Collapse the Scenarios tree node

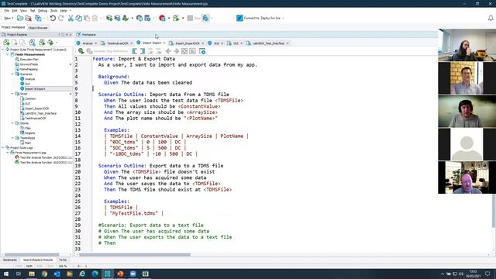coord(12,74)
